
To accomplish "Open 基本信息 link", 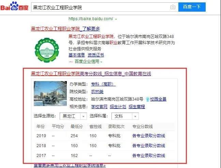I will tap(77, 55).
